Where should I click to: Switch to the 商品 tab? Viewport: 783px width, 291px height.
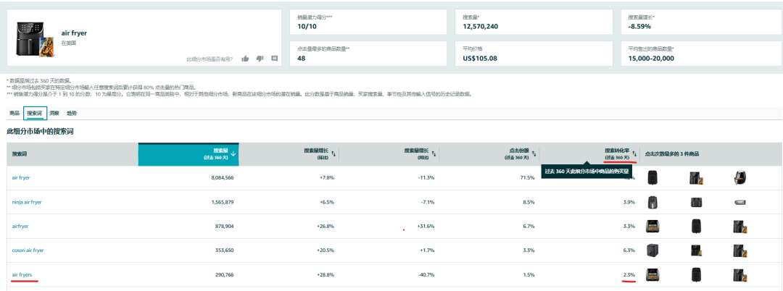[14, 114]
